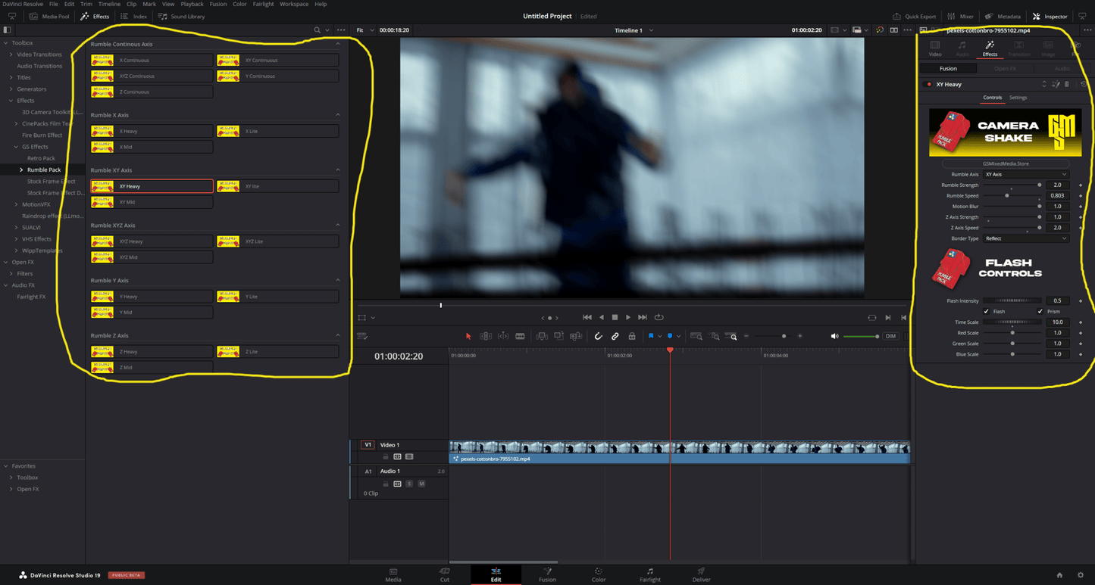Switch to the Settings tab in Inspector
The image size is (1095, 585).
point(1018,97)
